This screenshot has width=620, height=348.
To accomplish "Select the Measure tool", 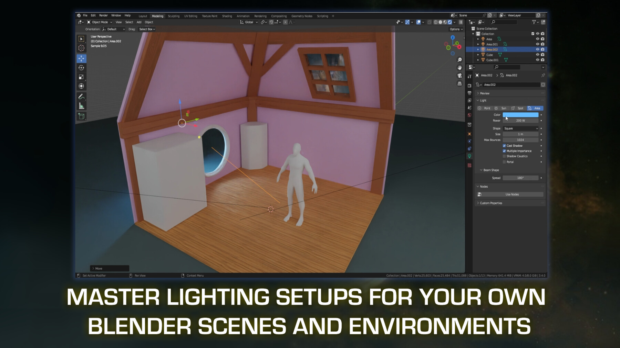I will click(x=82, y=106).
